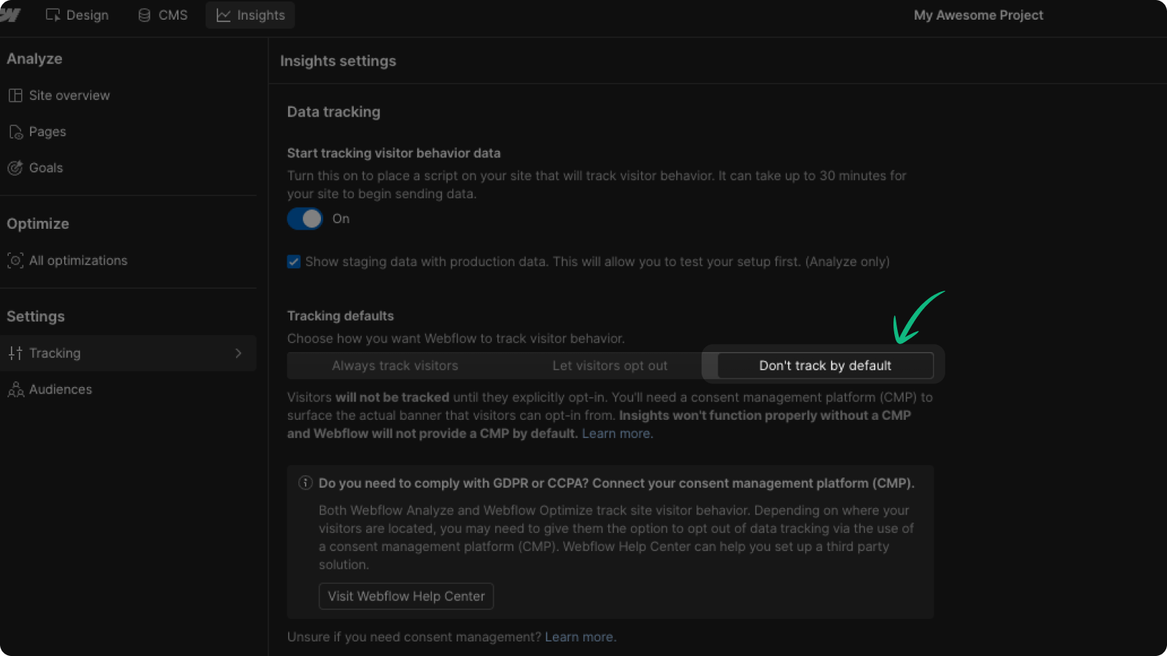Click the Audiences people icon

pos(15,390)
